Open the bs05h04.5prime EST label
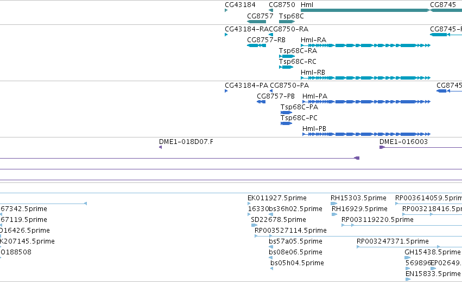The image size is (462, 282). (297, 264)
